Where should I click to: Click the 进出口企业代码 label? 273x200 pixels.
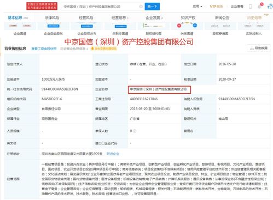(x=106, y=143)
